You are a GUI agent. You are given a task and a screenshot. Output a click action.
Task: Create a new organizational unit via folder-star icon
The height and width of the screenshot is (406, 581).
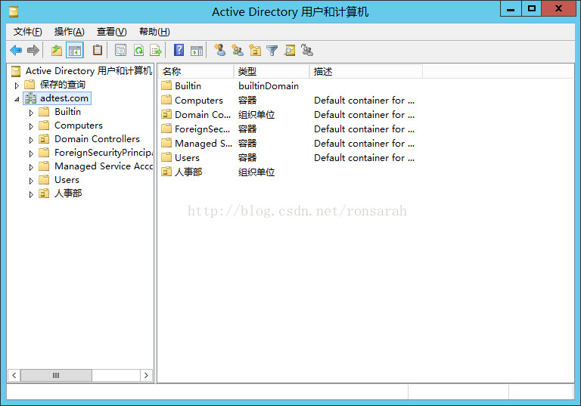(255, 50)
